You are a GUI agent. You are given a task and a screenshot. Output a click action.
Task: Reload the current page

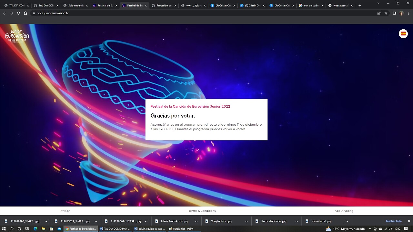[18, 13]
